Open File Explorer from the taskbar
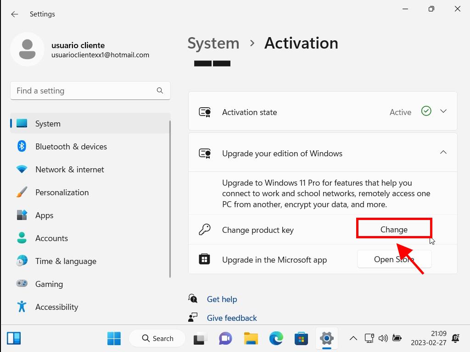Viewport: 470px width, 352px height. click(251, 339)
